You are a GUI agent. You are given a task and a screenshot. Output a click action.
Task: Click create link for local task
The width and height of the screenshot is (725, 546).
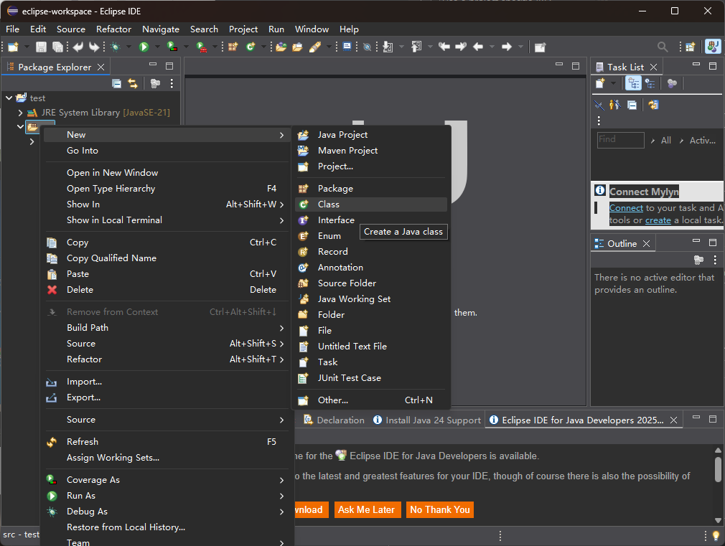click(658, 220)
